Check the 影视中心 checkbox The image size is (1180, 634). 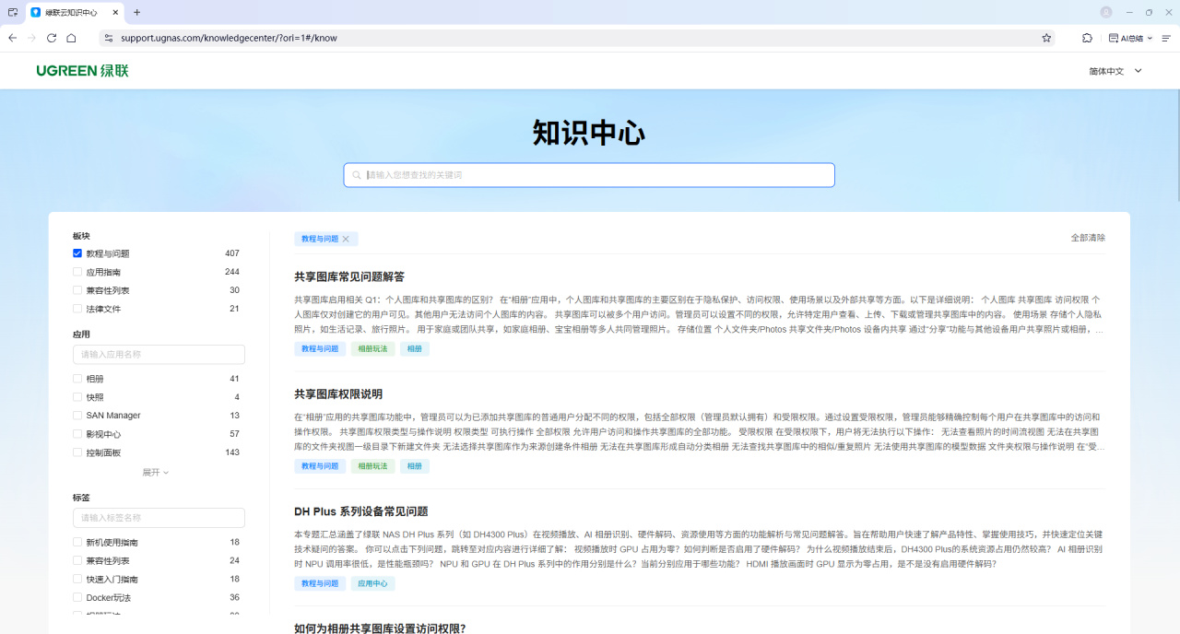pyautogui.click(x=77, y=434)
